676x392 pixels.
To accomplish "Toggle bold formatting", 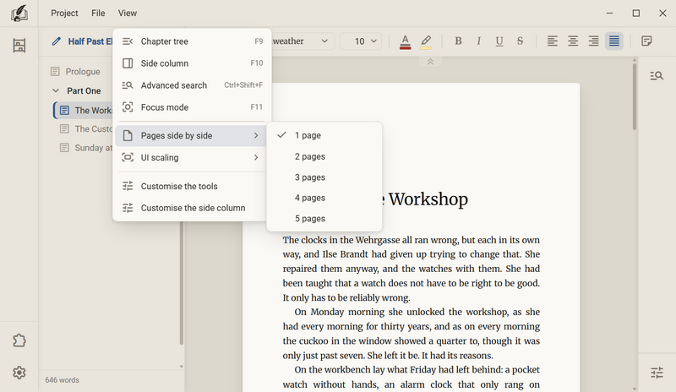I will [458, 41].
